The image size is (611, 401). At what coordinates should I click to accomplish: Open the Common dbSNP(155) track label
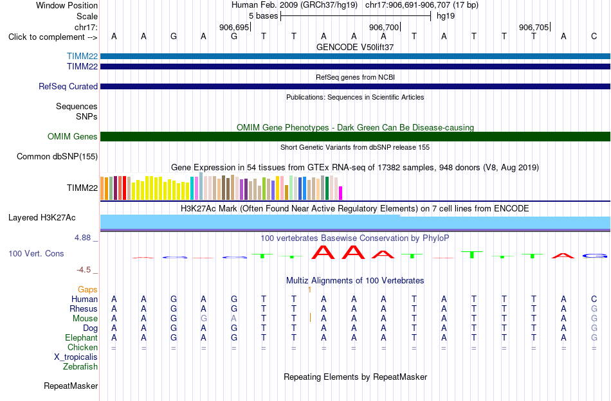57,157
